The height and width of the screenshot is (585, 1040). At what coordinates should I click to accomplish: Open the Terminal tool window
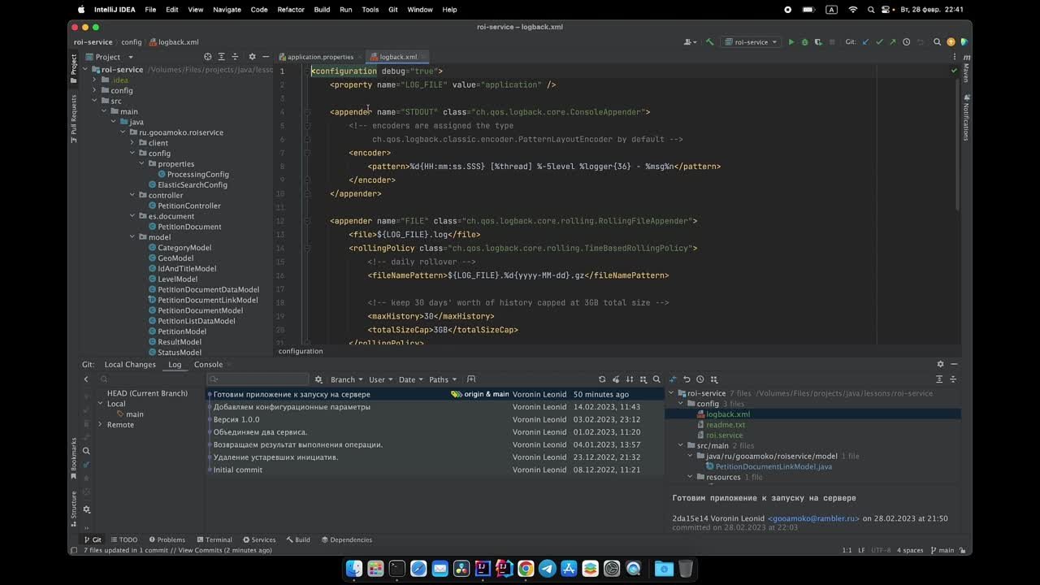(214, 539)
